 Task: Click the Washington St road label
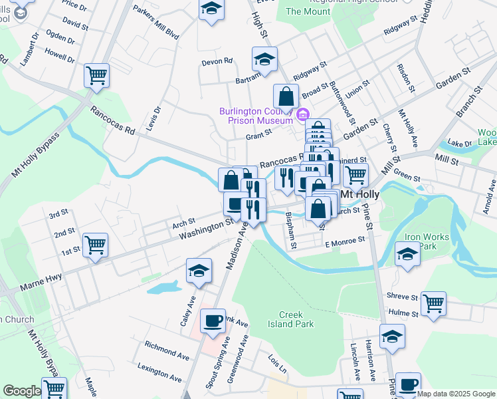pyautogui.click(x=207, y=229)
